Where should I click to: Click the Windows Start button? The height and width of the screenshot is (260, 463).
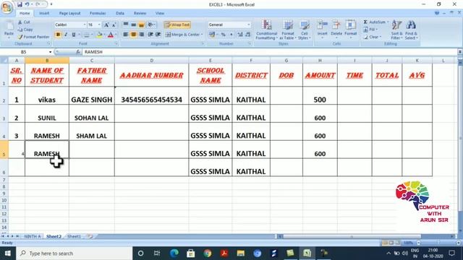8,253
